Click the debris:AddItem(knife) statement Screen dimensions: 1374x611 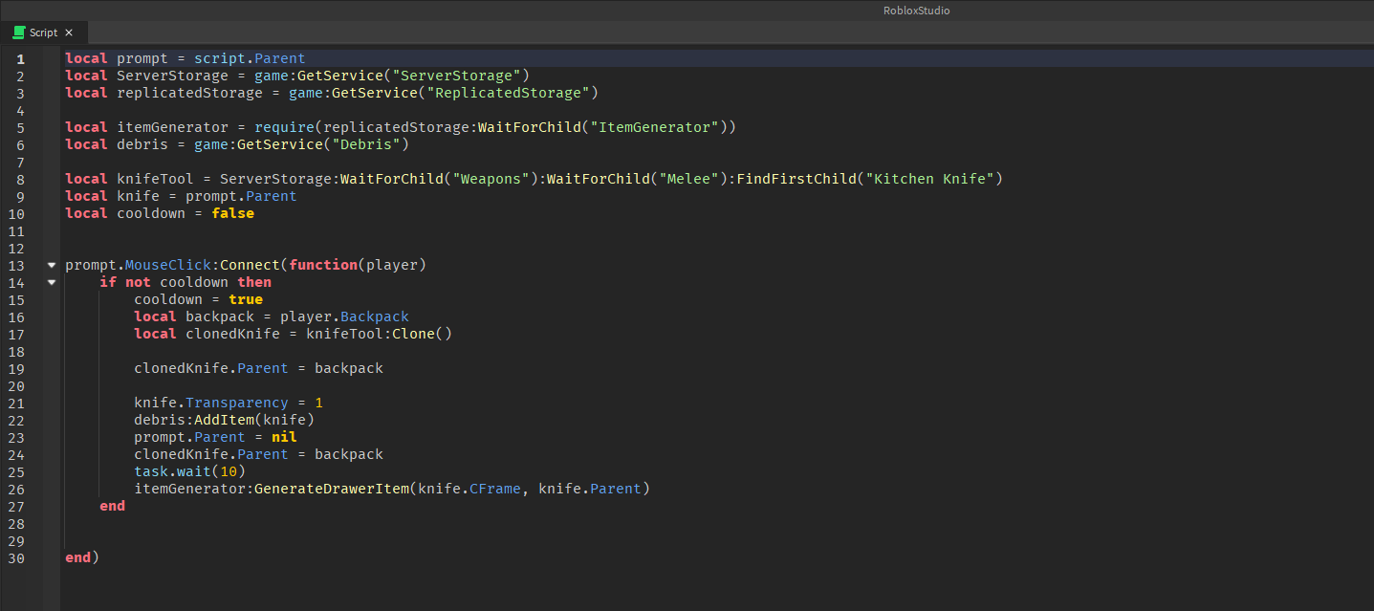click(224, 420)
